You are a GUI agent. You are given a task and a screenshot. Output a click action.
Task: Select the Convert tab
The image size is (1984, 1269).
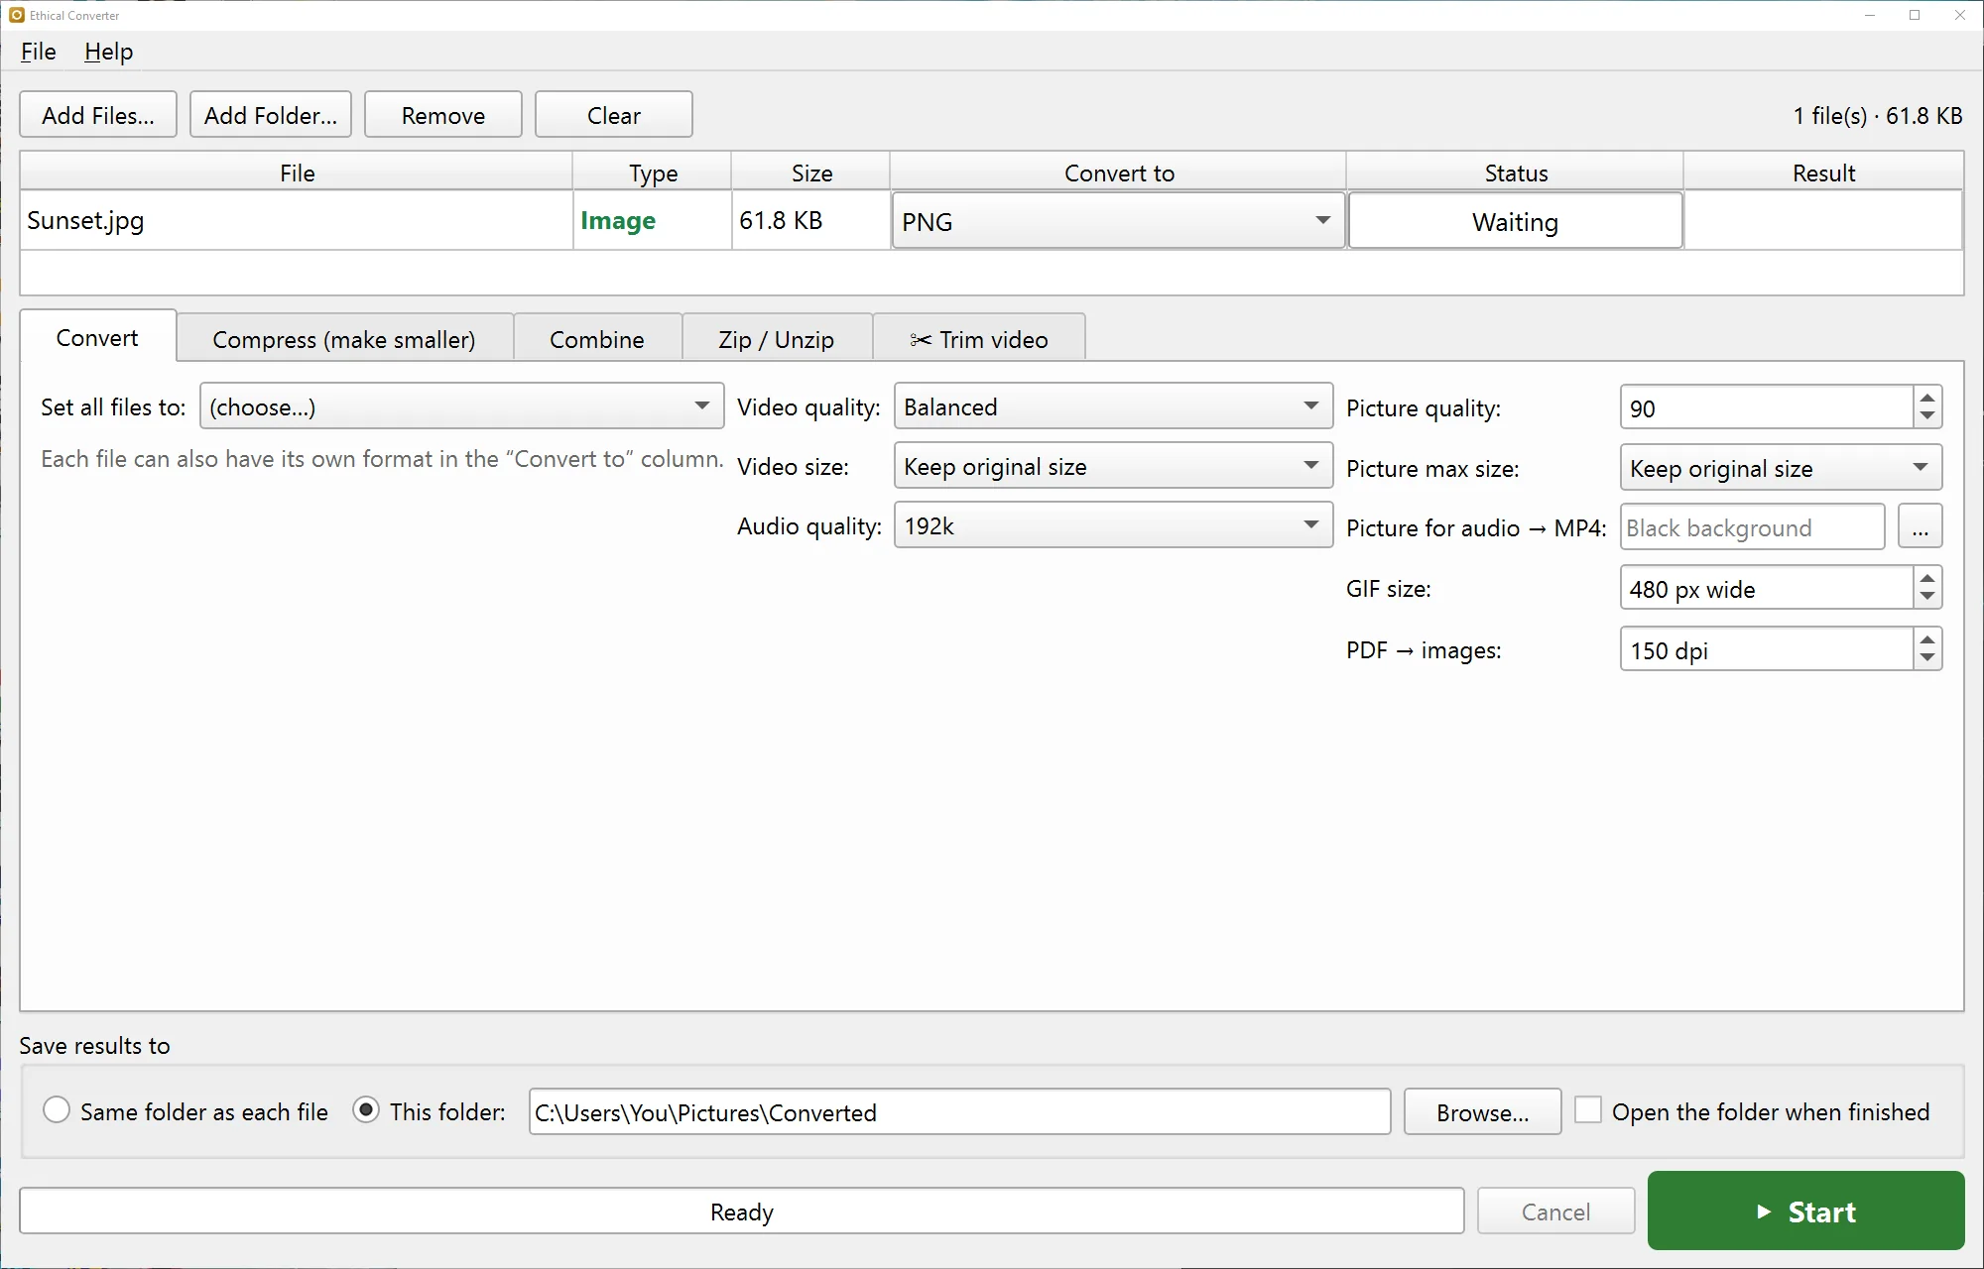click(x=97, y=337)
